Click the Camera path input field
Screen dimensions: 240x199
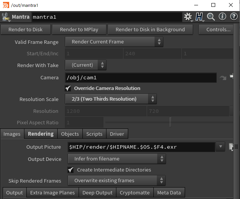click(x=141, y=78)
